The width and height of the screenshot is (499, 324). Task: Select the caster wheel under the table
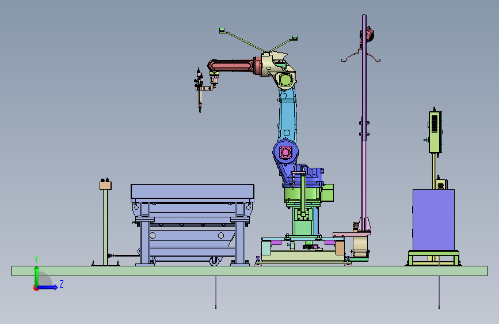click(x=215, y=261)
